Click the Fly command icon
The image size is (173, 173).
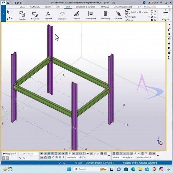[x=152, y=11]
